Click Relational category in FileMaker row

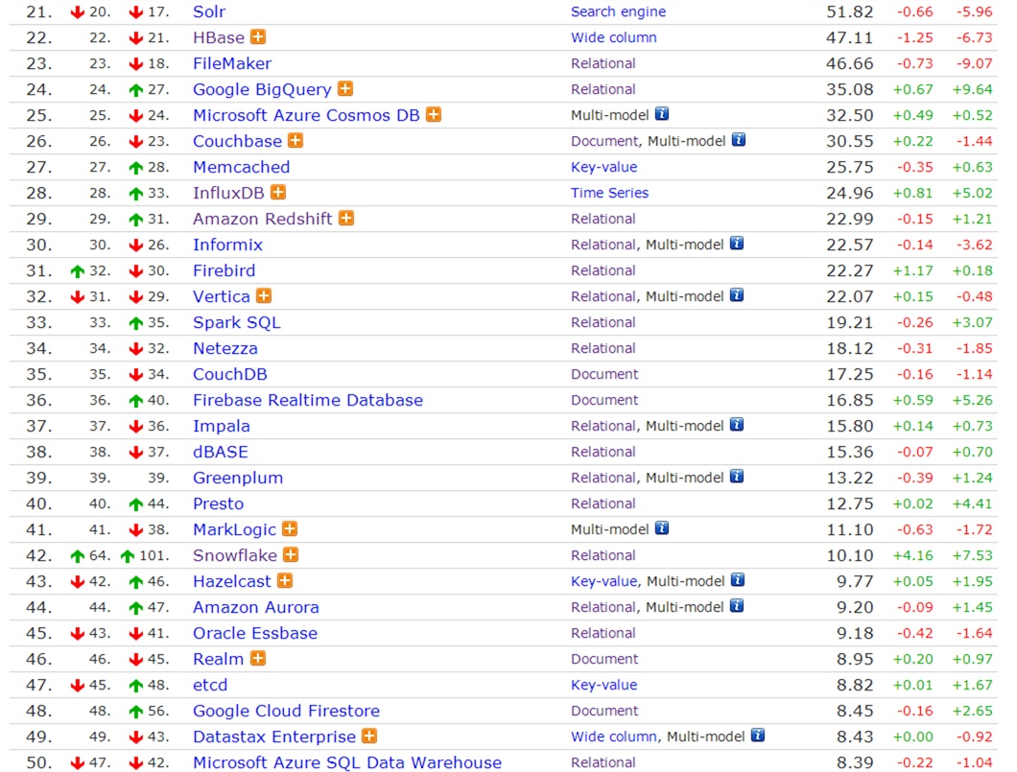603,63
